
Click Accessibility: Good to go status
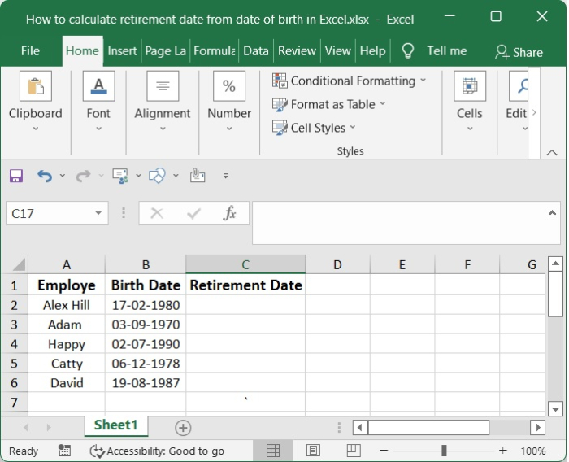[x=157, y=451]
